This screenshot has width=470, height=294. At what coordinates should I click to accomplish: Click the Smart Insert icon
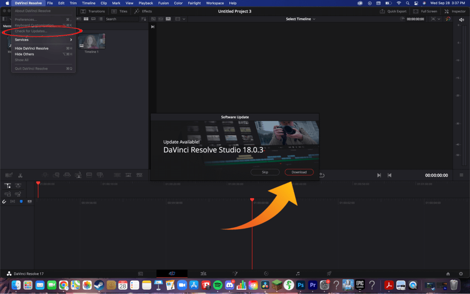pyautogui.click(x=45, y=175)
